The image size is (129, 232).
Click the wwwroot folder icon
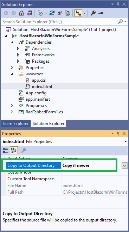(21, 74)
